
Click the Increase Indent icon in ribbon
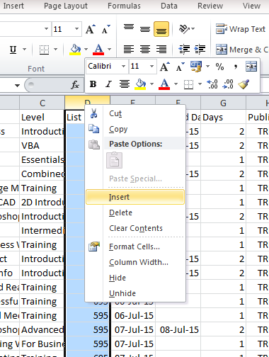click(200, 49)
